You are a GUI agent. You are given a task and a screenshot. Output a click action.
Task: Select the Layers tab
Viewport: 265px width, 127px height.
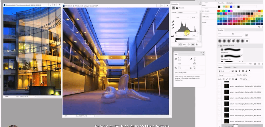tap(220, 67)
